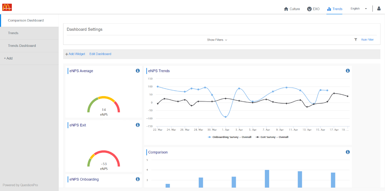Click the Edit Dashboard link
Image resolution: width=385 pixels, height=191 pixels.
[x=100, y=54]
